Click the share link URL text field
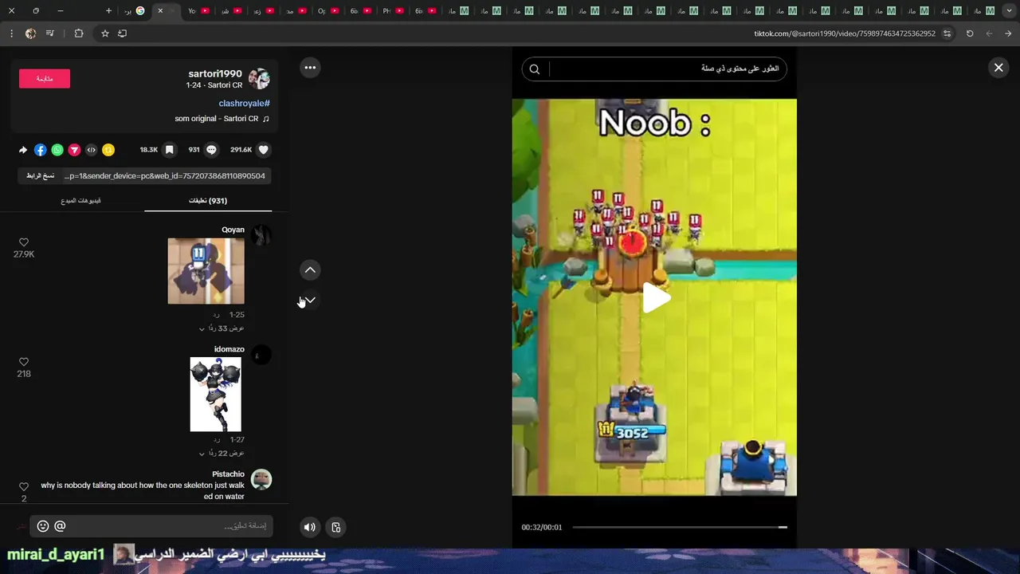Viewport: 1020px width, 574px height. click(x=167, y=175)
